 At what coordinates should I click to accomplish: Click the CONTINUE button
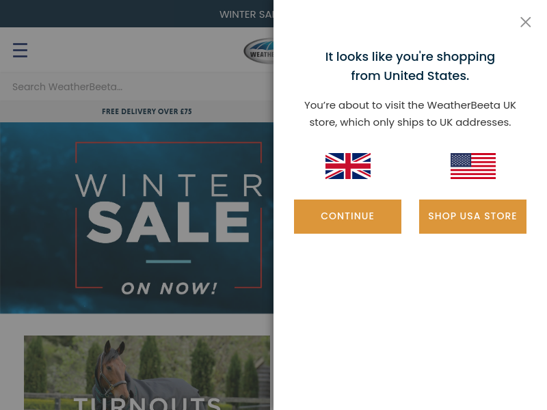tap(347, 217)
